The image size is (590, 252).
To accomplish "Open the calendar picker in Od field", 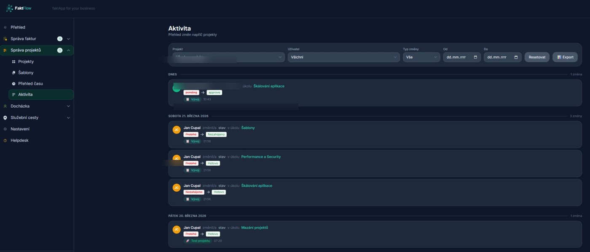I will 475,57.
